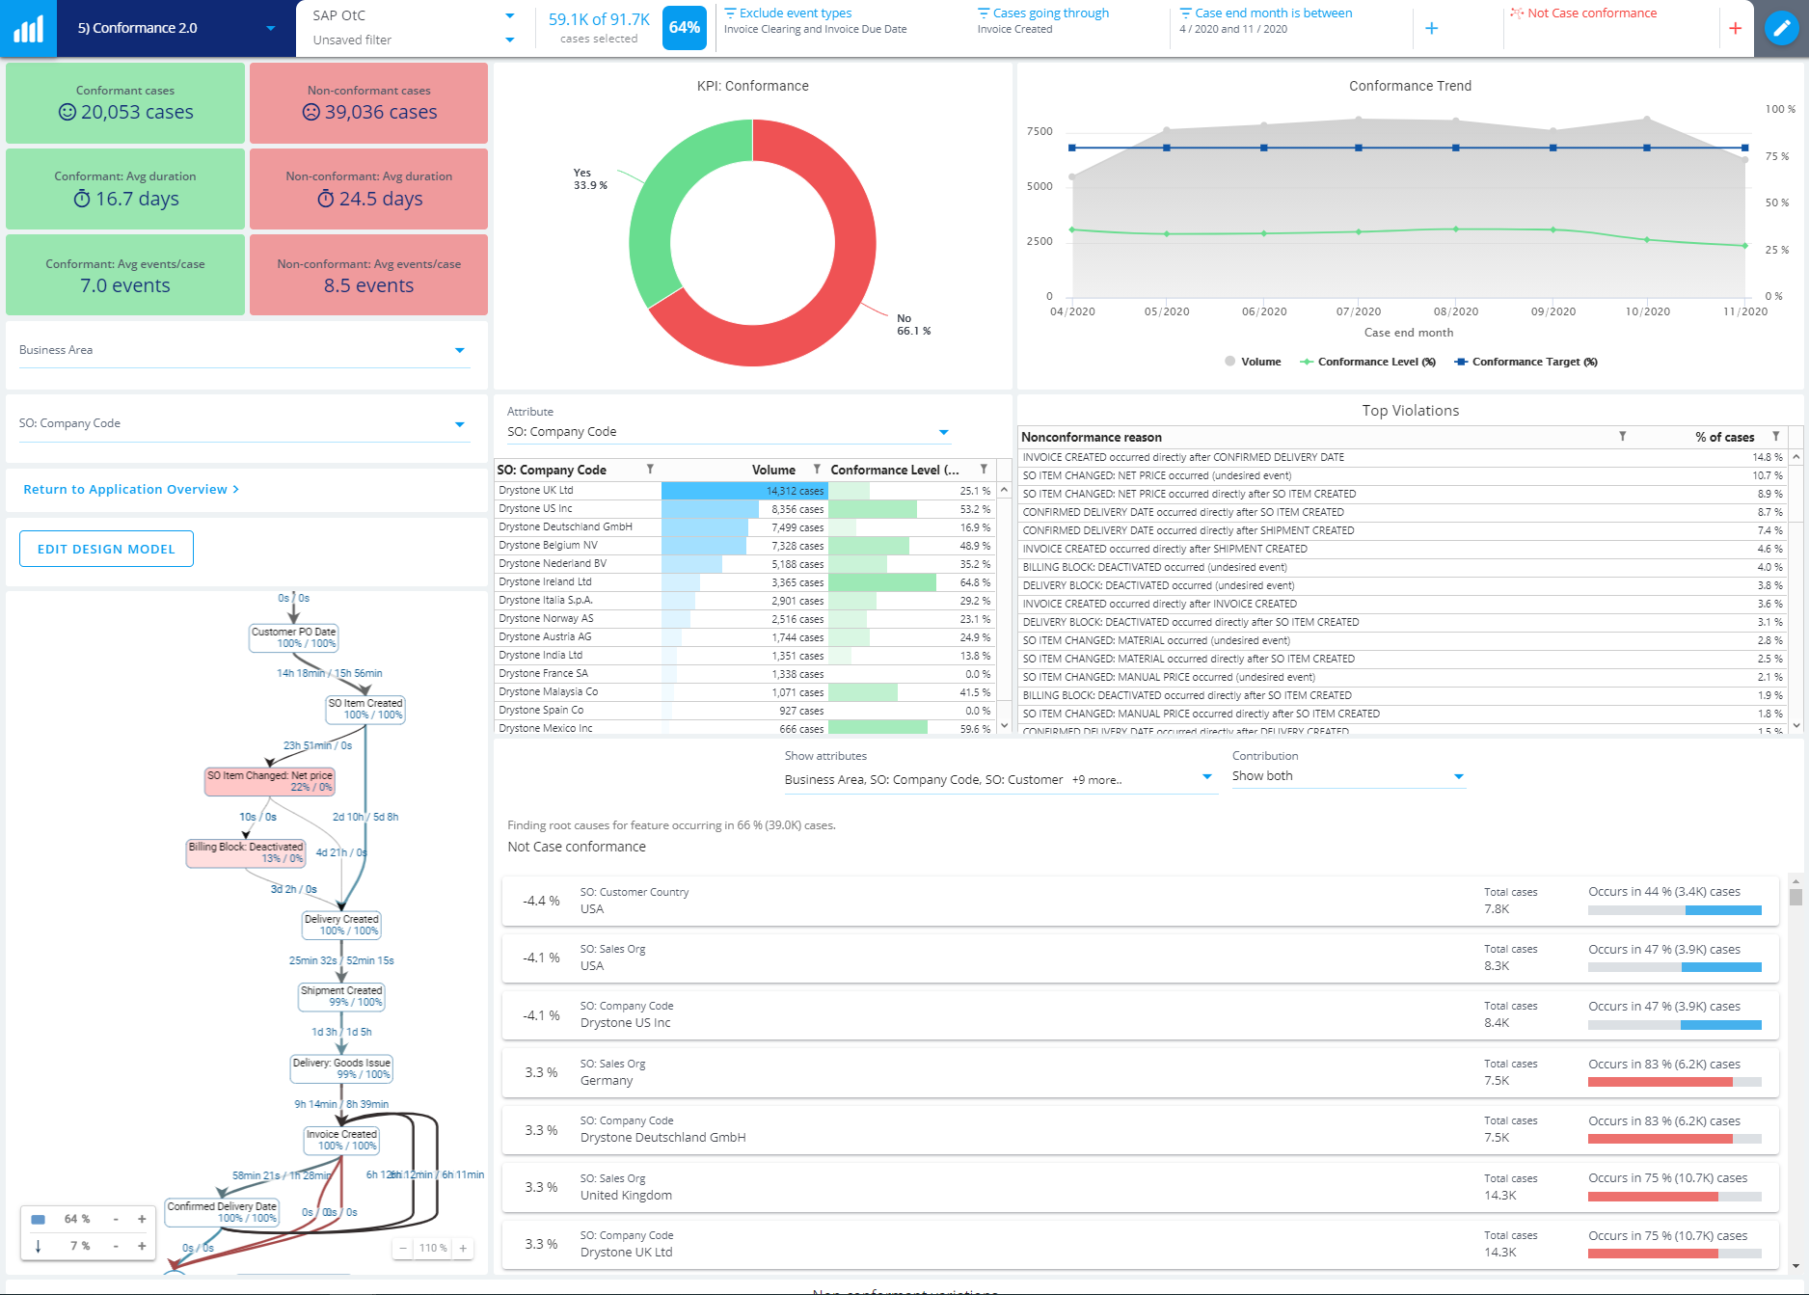1809x1295 pixels.
Task: Open the Contribution Show both dropdown
Action: tap(1348, 776)
